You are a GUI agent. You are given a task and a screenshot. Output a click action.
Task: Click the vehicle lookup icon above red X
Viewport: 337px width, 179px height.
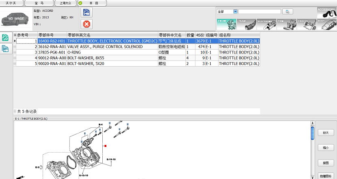pyautogui.click(x=87, y=12)
